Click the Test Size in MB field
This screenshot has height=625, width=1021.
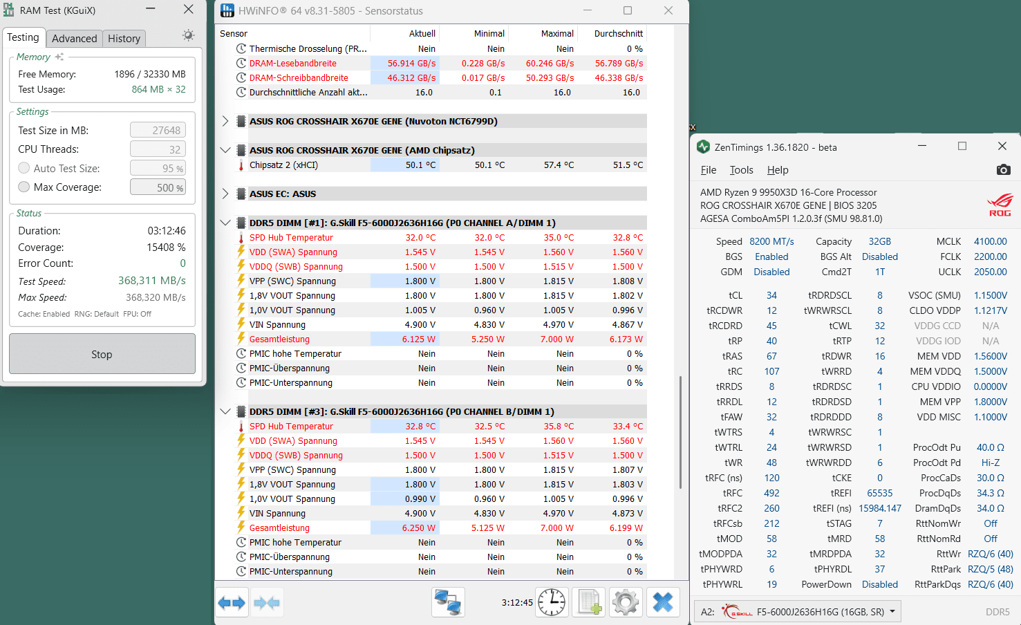(x=158, y=130)
